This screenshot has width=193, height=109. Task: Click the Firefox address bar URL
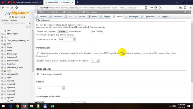[x=89, y=8]
